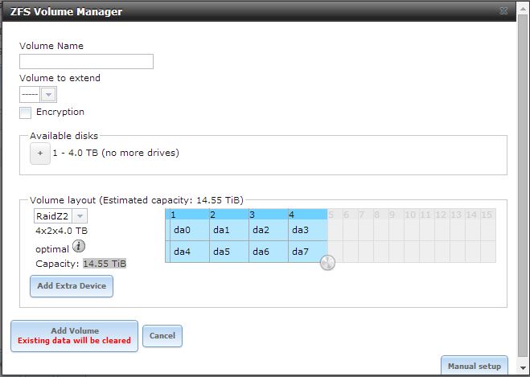The height and width of the screenshot is (377, 530).
Task: Click greyed column header 10
Action: (410, 215)
